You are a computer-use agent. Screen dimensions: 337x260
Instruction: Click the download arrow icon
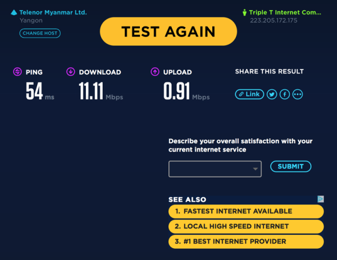71,72
